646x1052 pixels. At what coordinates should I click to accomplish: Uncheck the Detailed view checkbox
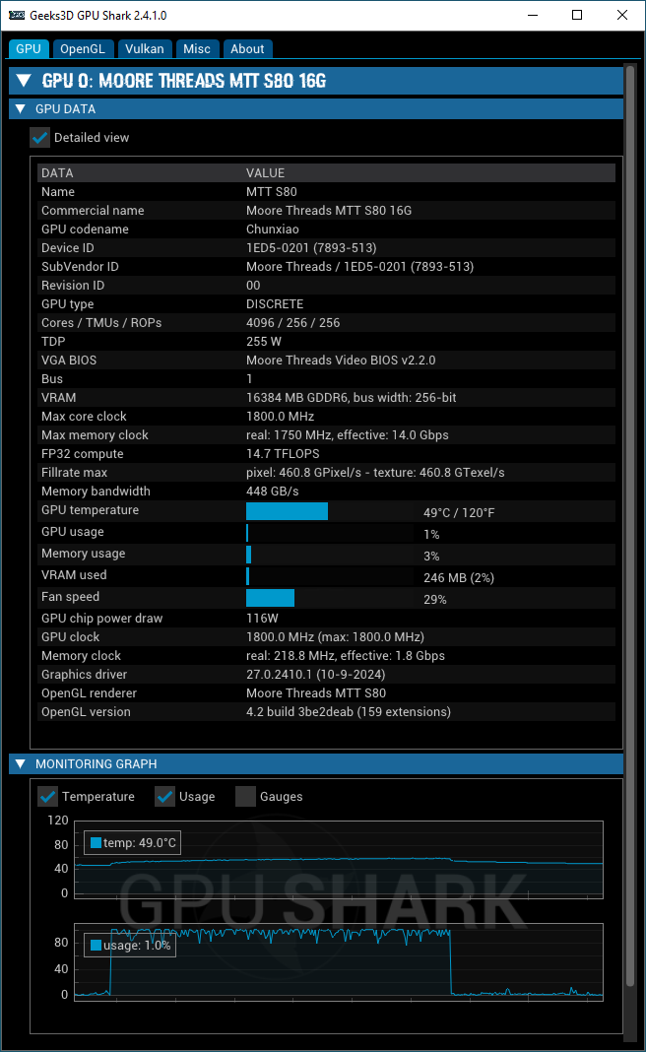click(x=39, y=138)
